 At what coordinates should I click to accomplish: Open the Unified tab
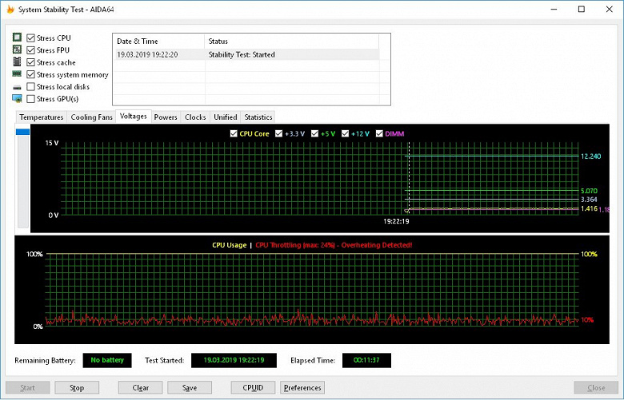point(226,117)
